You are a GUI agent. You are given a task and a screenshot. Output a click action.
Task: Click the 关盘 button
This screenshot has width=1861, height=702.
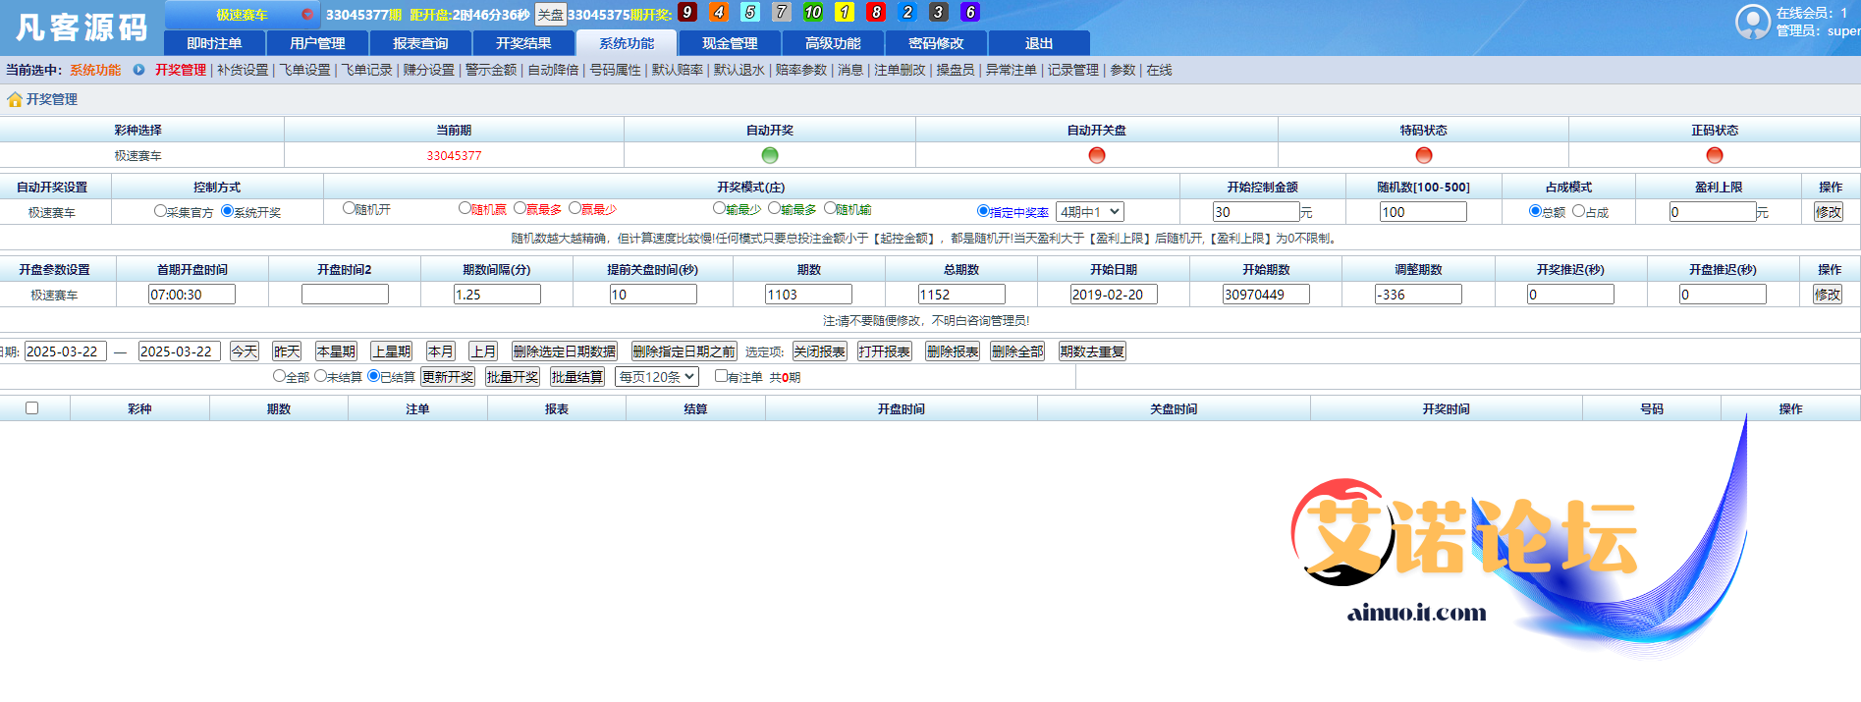coord(550,15)
